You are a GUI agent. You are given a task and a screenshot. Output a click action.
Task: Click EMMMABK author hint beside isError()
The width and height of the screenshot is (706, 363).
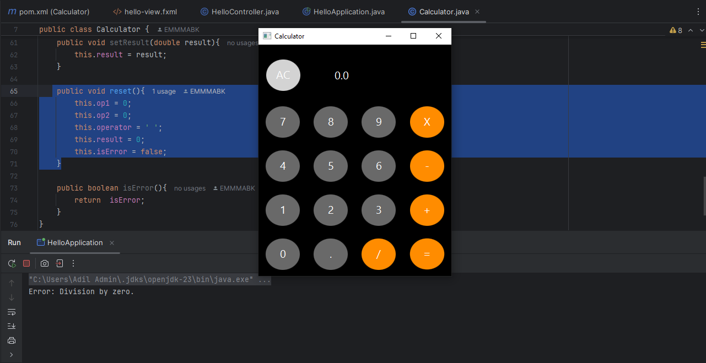click(234, 188)
